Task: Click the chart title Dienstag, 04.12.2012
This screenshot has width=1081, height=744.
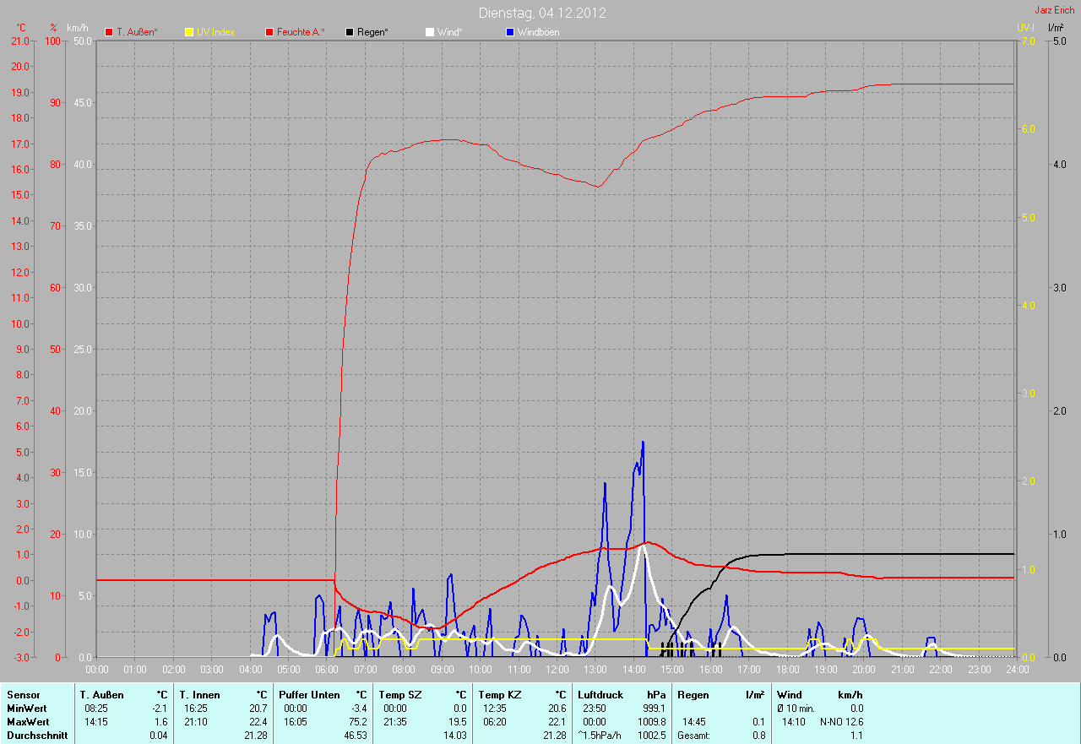Action: click(542, 13)
